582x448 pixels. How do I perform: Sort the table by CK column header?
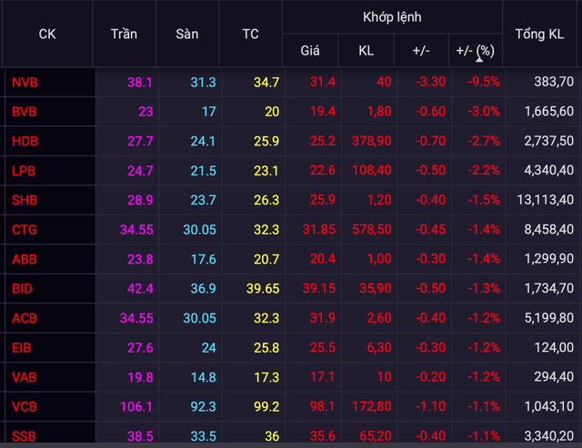pos(47,34)
